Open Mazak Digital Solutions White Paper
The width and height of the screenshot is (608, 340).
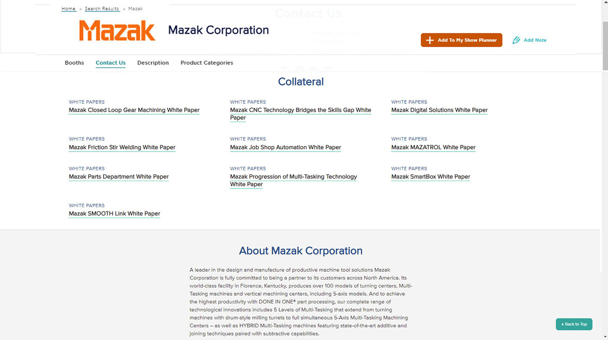tap(439, 110)
